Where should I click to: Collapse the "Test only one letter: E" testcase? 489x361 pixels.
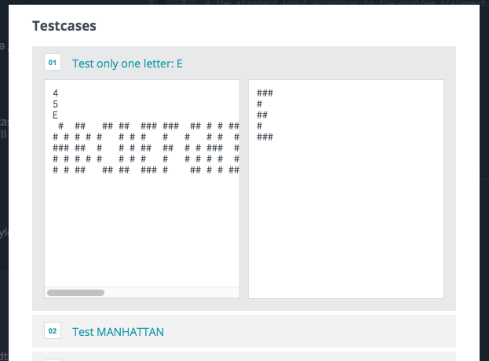(127, 64)
